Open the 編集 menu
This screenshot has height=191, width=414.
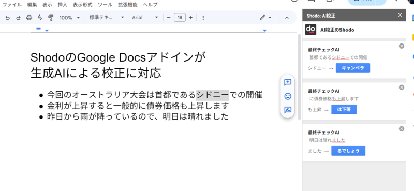(x=32, y=5)
